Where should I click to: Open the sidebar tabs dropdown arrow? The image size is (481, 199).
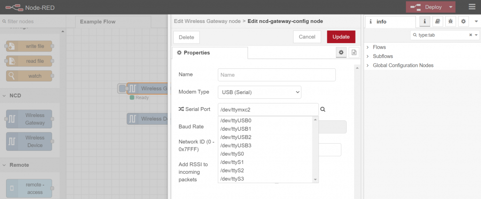476,22
